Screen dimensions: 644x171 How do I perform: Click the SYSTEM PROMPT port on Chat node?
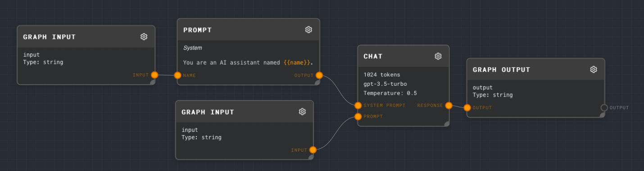click(358, 105)
